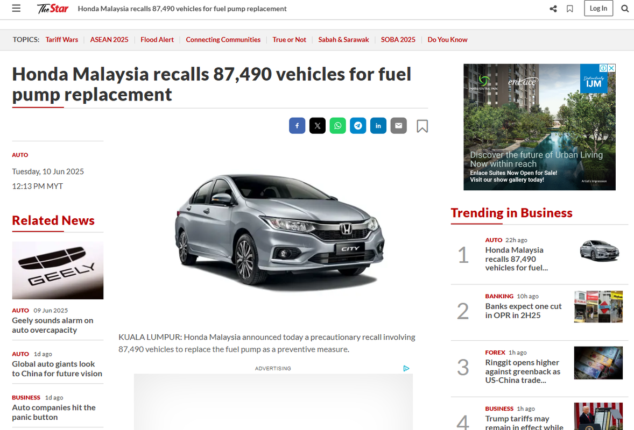634x430 pixels.
Task: Click AUTO tag on Geely related story
Action: (20, 310)
